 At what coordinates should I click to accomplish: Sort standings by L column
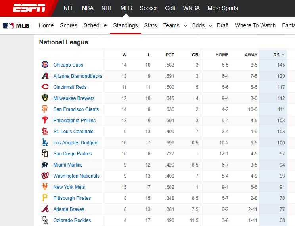149,55
